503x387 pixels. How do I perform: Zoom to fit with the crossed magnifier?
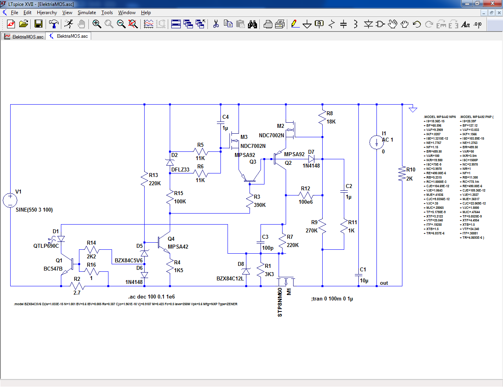point(133,24)
